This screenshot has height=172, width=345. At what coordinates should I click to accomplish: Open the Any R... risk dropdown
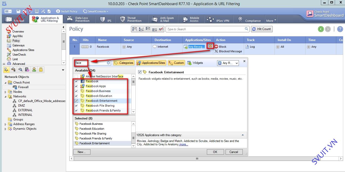(x=228, y=63)
